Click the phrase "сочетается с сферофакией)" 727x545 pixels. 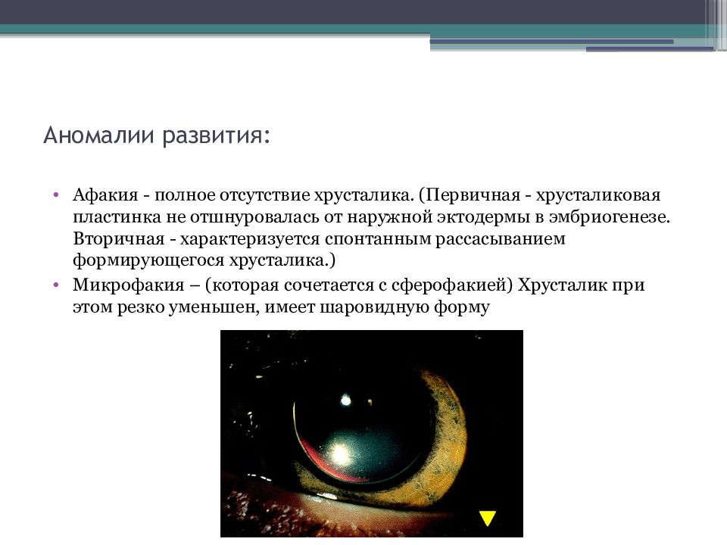coord(398,285)
